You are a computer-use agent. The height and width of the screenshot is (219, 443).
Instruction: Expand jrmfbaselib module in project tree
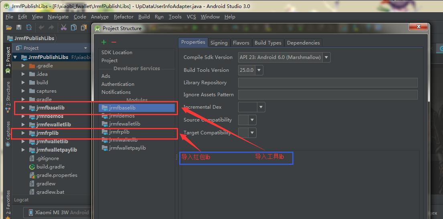point(23,107)
